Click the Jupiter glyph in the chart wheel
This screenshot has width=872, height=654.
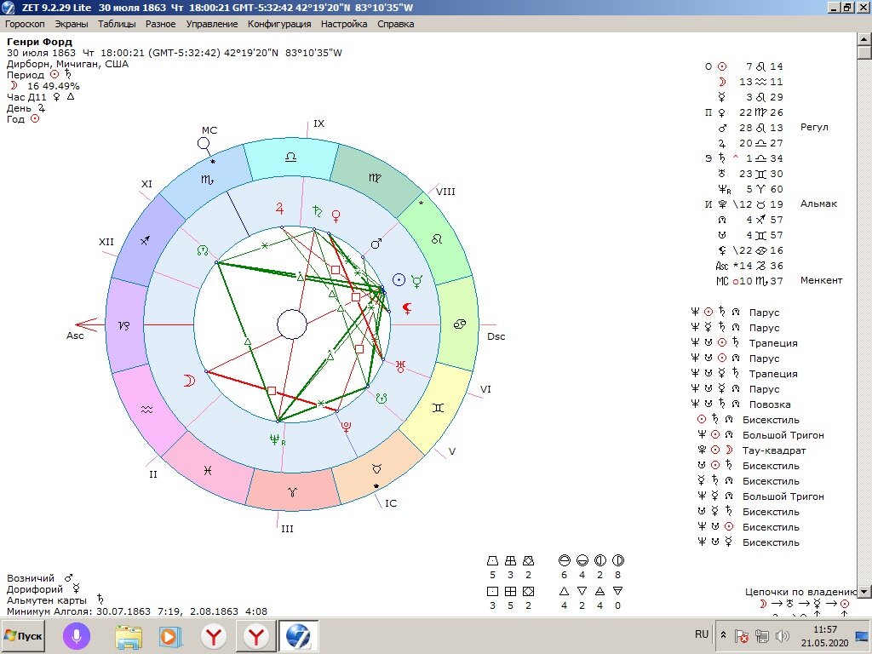pyautogui.click(x=279, y=209)
